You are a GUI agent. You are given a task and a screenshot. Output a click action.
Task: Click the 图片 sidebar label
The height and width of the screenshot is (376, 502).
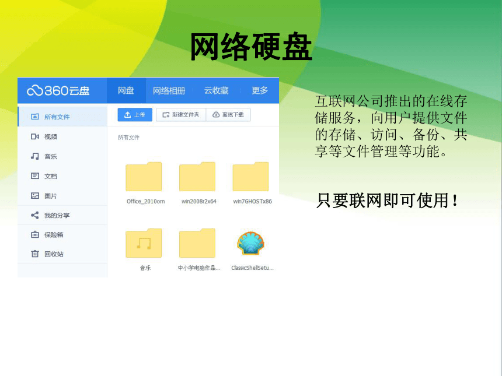51,196
